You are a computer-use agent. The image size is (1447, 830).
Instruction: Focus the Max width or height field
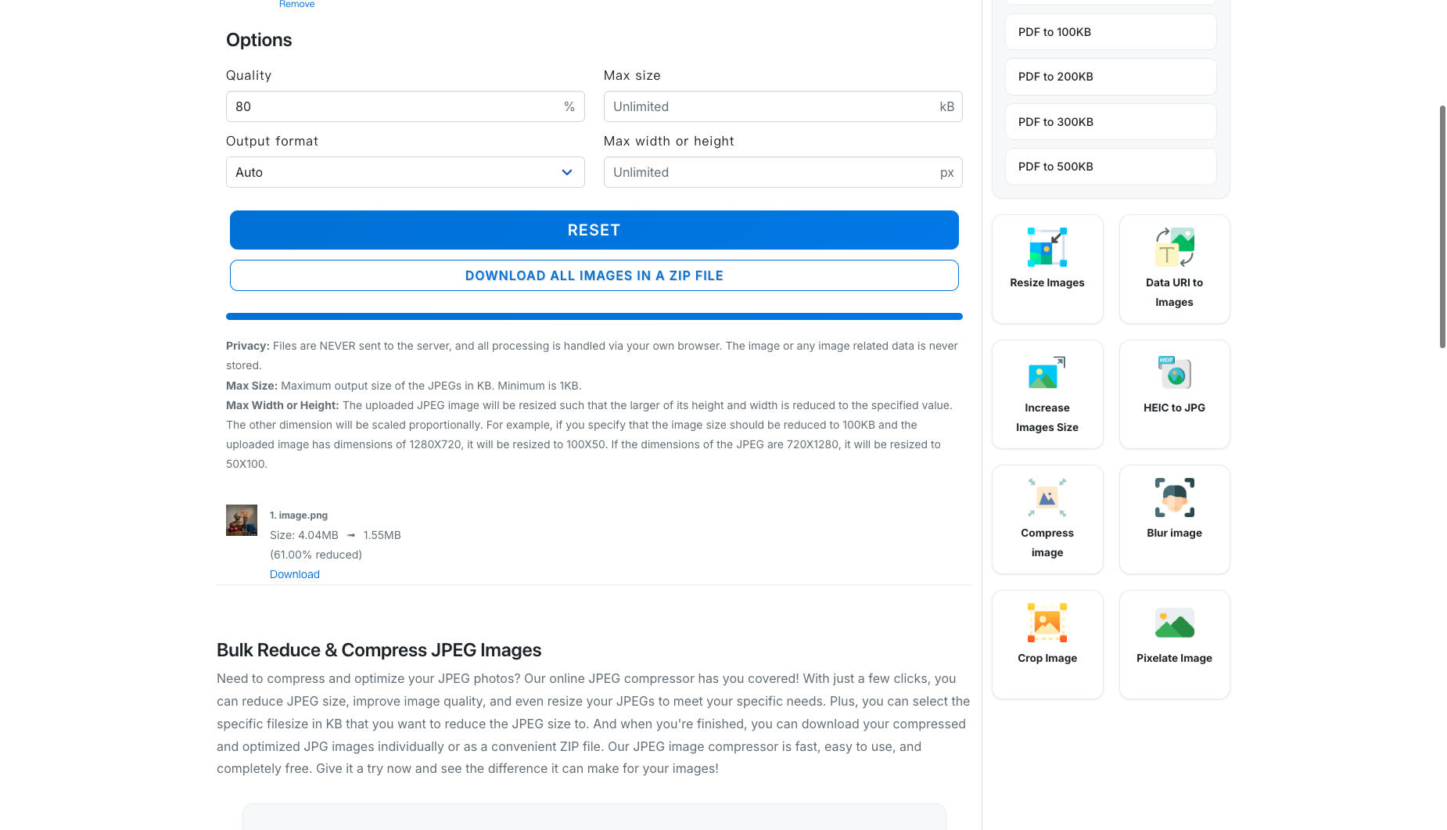pos(783,172)
